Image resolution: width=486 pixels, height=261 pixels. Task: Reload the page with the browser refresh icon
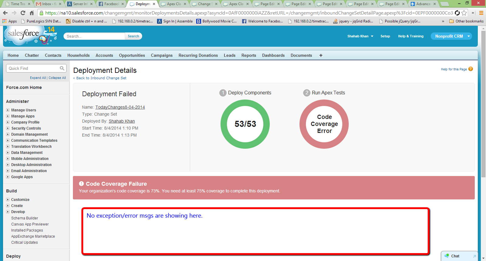[x=23, y=13]
